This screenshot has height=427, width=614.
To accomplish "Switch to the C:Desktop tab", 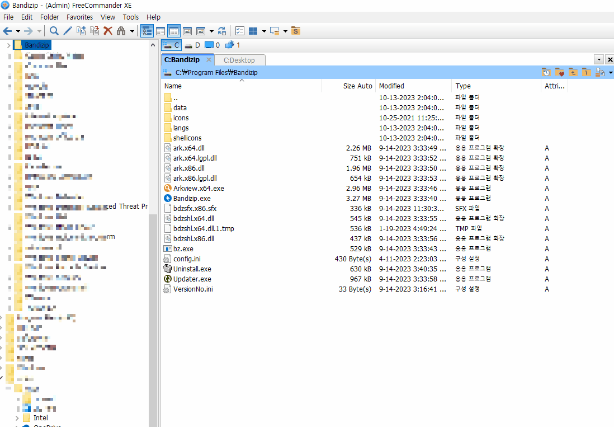I will point(239,60).
